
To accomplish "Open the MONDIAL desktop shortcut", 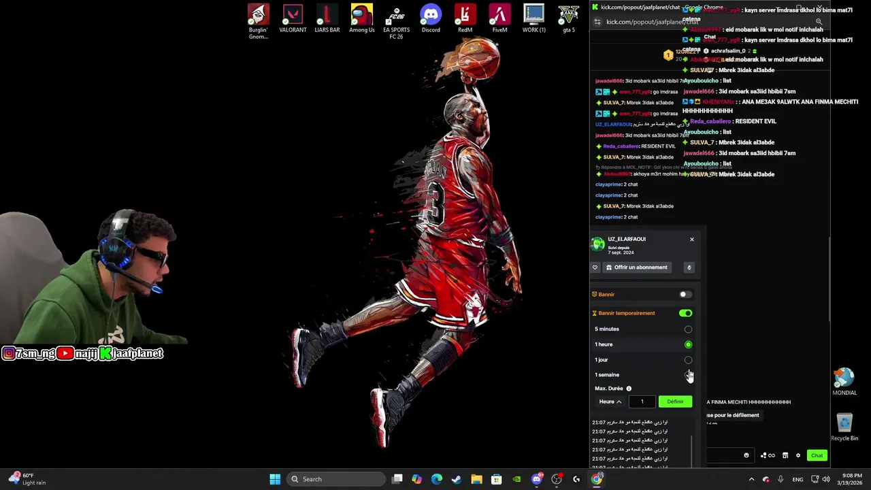I will pyautogui.click(x=844, y=382).
